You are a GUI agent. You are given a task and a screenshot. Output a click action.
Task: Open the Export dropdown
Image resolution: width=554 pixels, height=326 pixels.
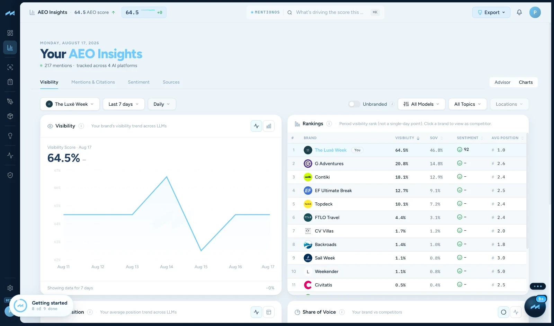click(x=491, y=12)
